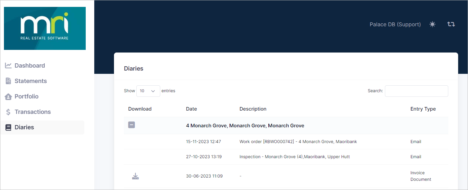Click the 4 Monarch Grove group heading text

click(x=245, y=126)
